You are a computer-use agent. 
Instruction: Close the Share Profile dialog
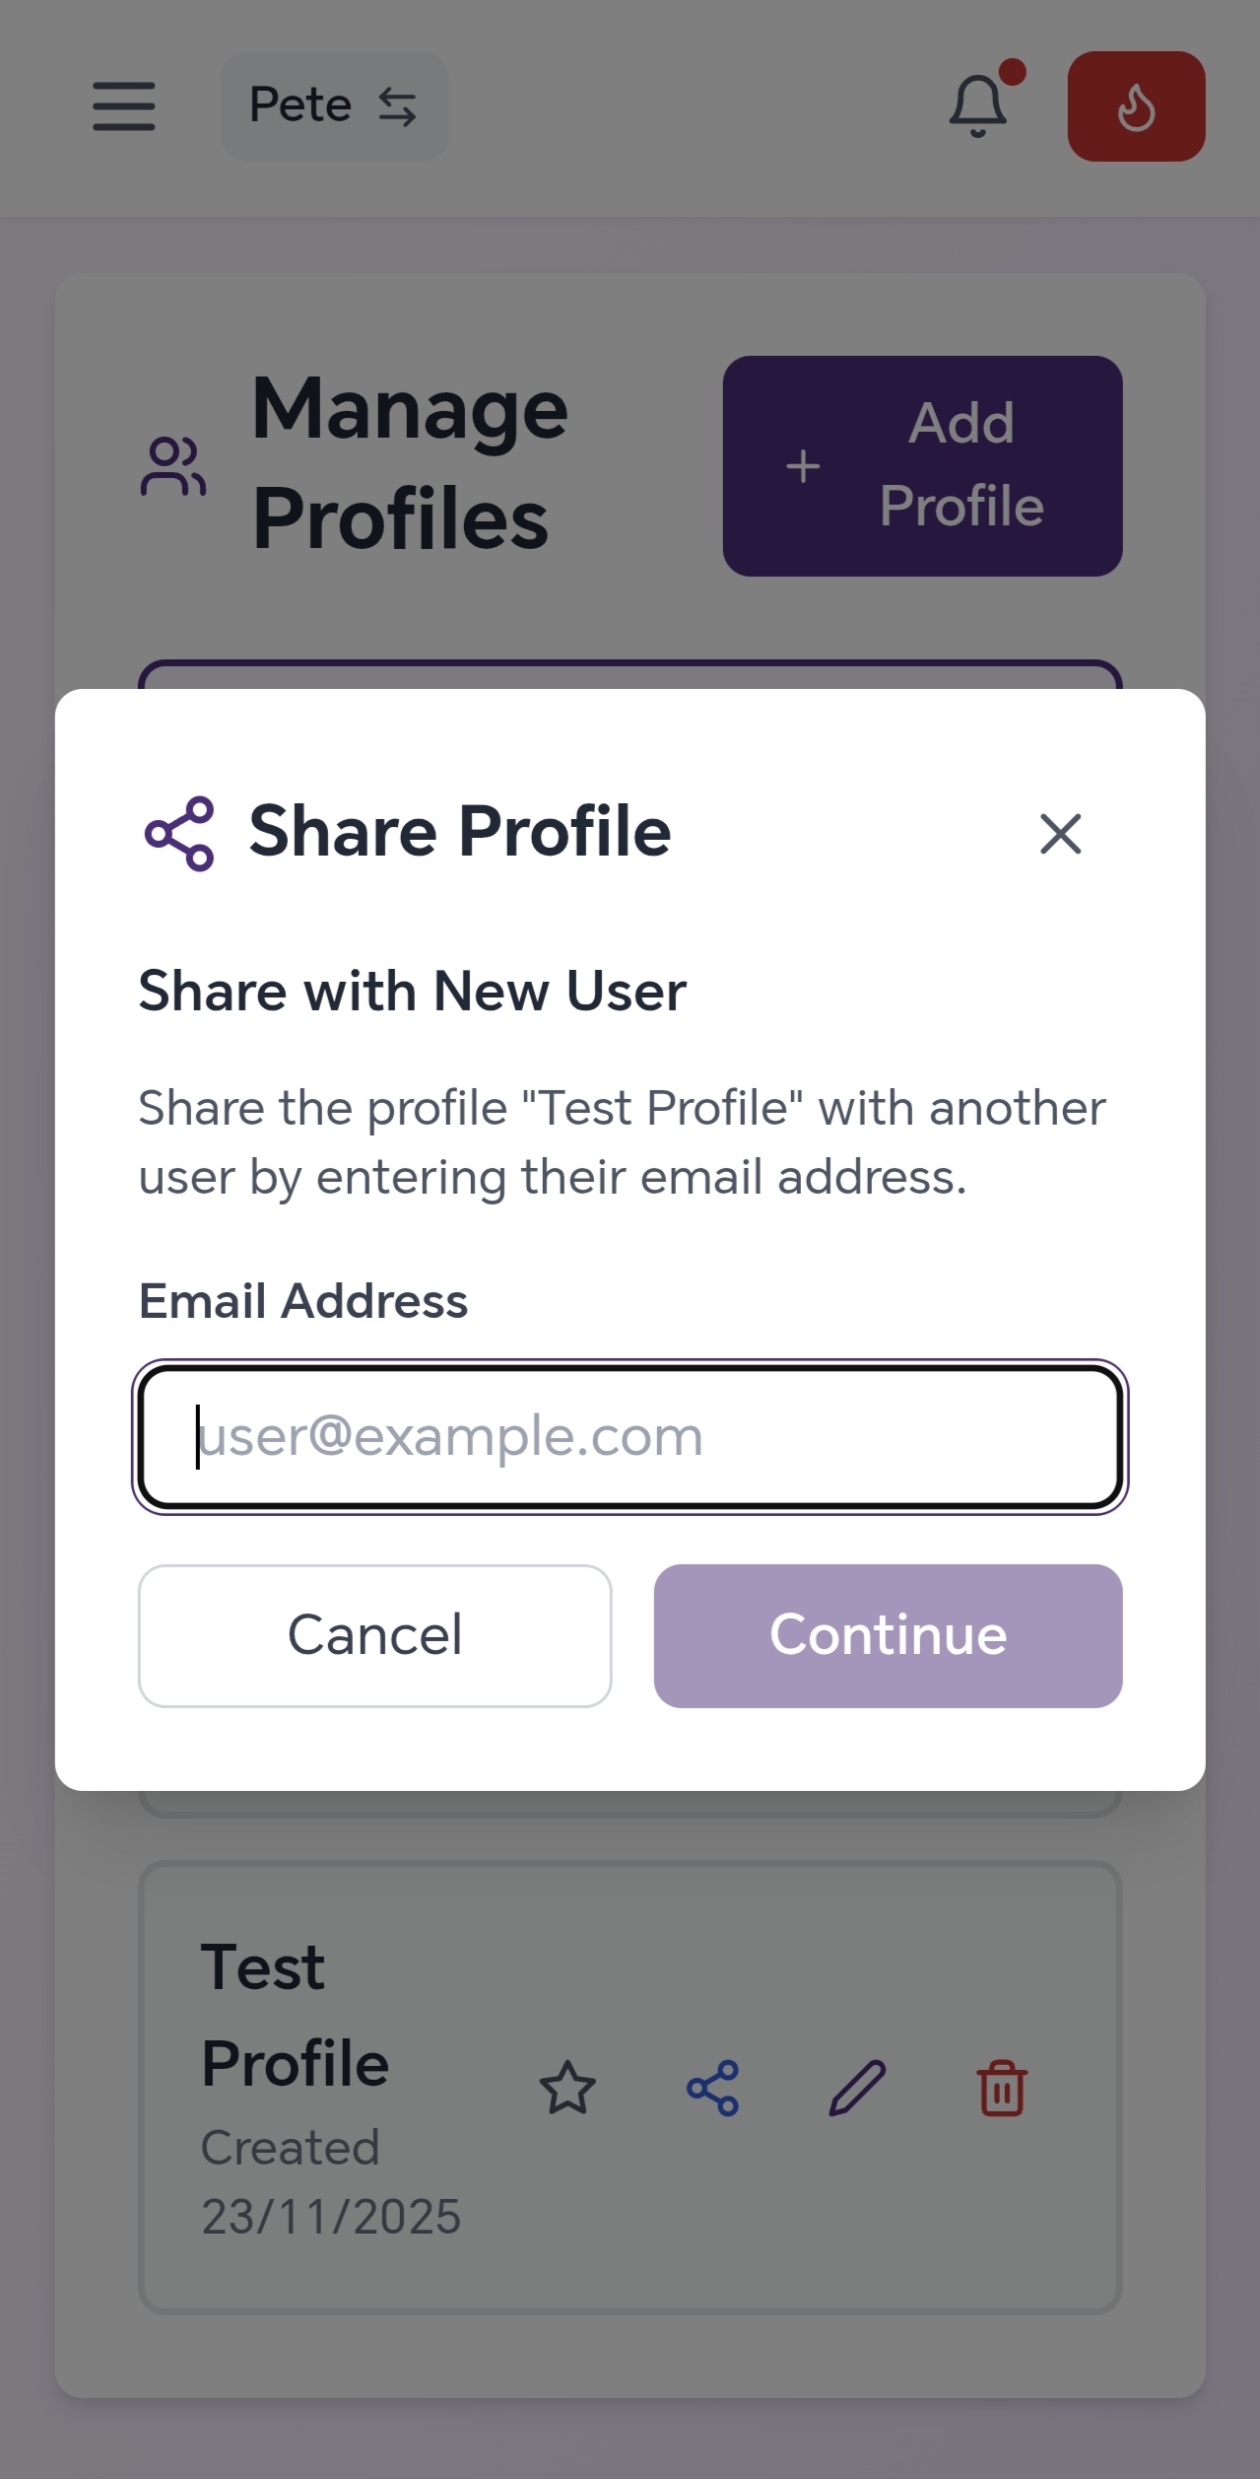point(1060,834)
